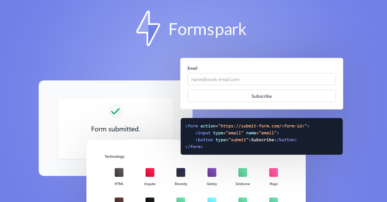This screenshot has height=202, width=387.
Task: Click the Angular label text
Action: (150, 184)
